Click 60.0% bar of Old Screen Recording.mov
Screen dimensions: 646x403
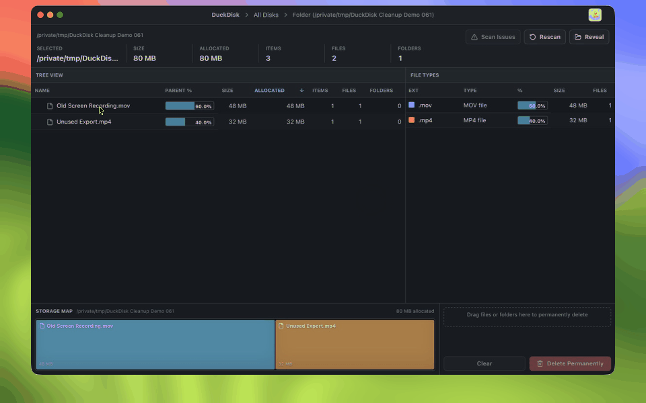pyautogui.click(x=190, y=106)
